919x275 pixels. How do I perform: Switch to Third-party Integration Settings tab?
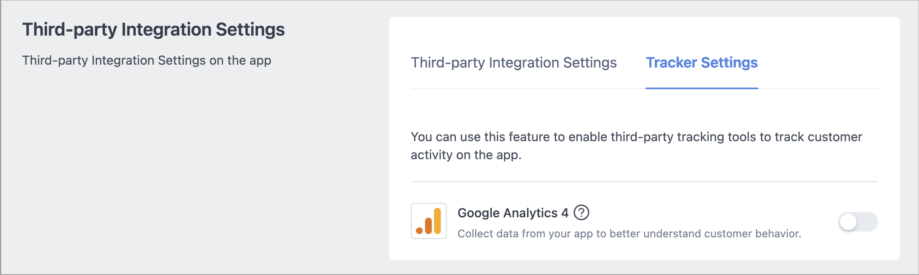514,63
